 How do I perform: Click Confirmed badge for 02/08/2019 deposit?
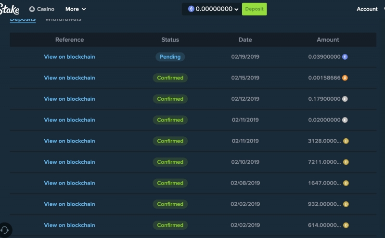(170, 183)
